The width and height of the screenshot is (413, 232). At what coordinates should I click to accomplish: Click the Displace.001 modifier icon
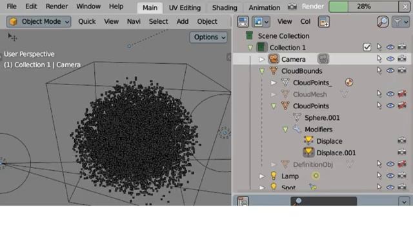pyautogui.click(x=308, y=152)
